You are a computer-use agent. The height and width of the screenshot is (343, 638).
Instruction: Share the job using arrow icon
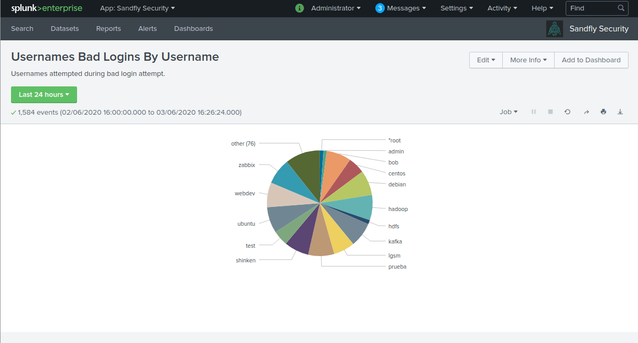coord(586,112)
